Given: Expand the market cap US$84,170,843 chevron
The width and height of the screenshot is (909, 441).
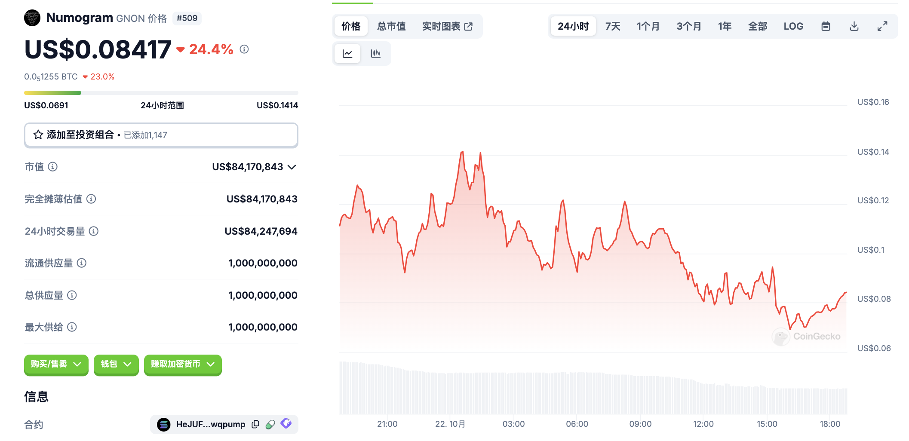Looking at the screenshot, I should (292, 167).
